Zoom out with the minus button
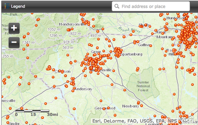 pos(14,43)
